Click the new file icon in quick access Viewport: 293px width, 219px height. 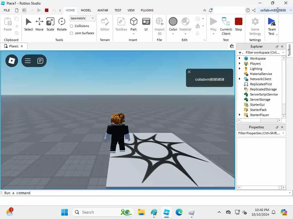[17, 10]
